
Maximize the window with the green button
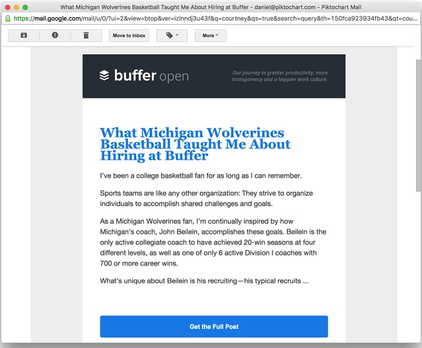pos(26,7)
